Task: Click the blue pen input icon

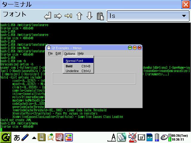Action: click(25, 137)
